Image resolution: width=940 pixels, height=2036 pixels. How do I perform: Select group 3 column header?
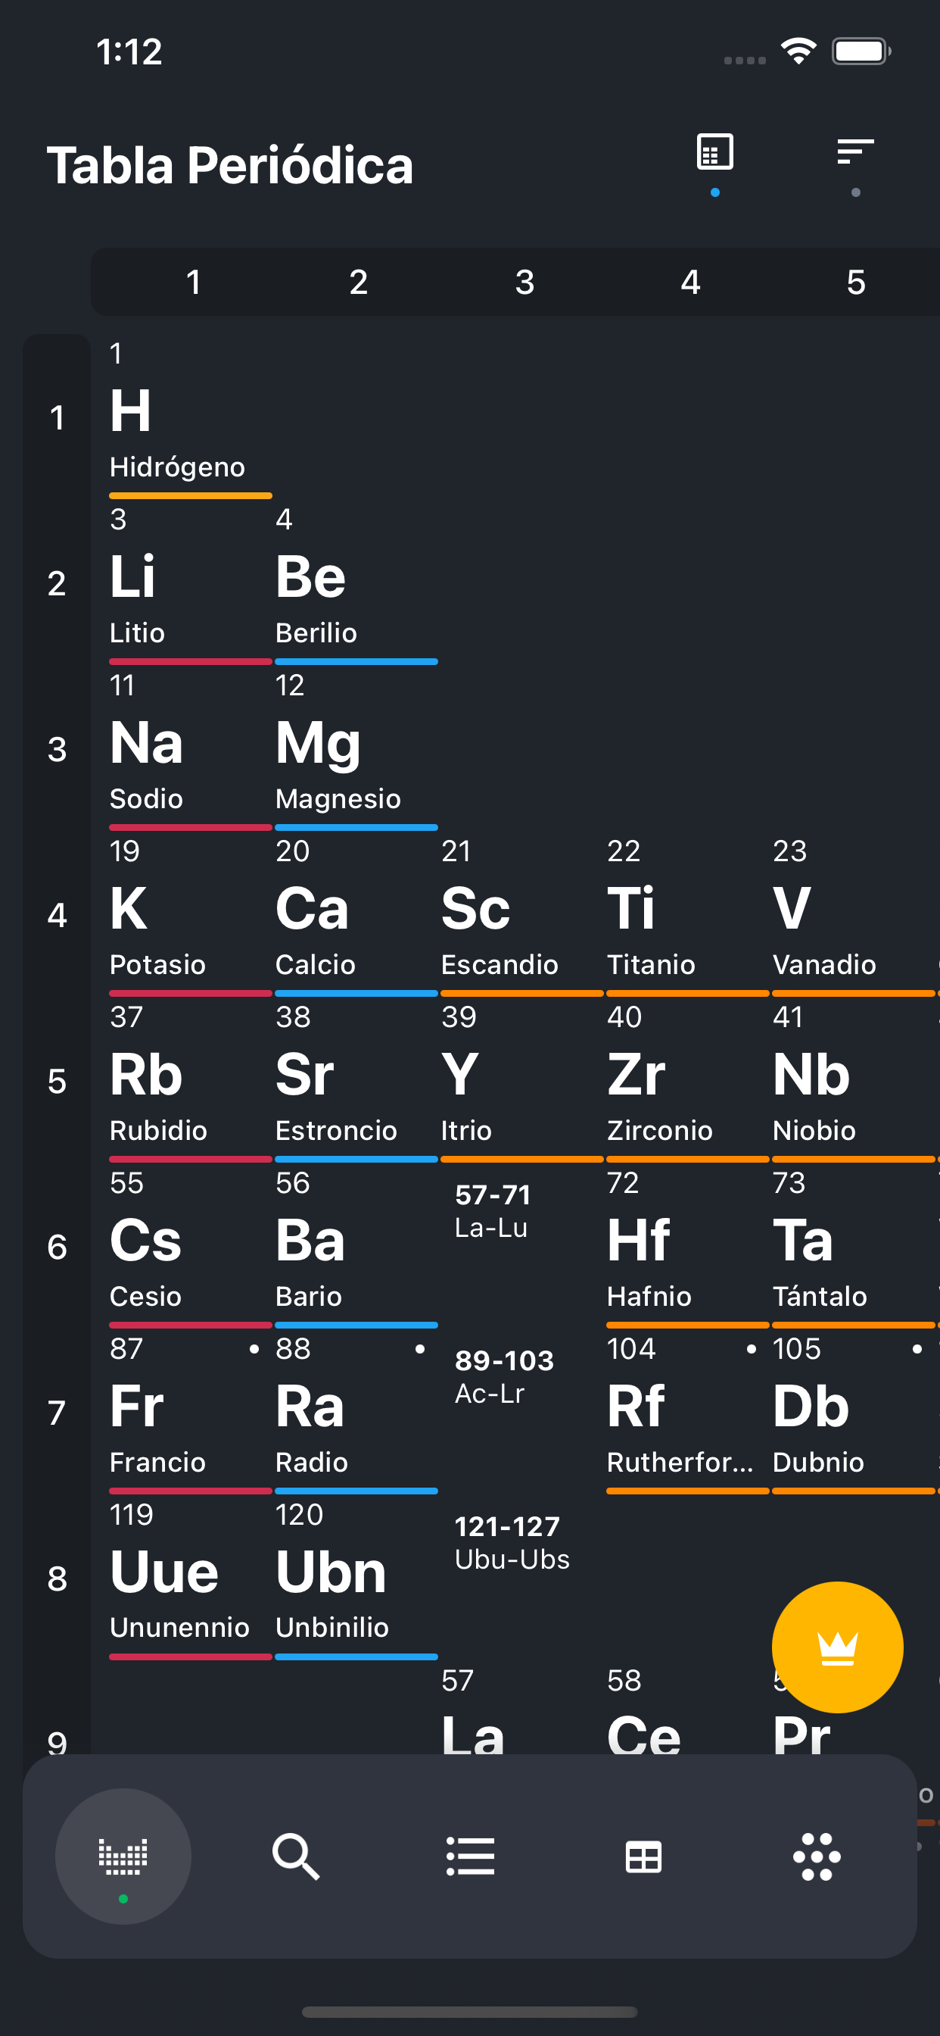point(524,283)
